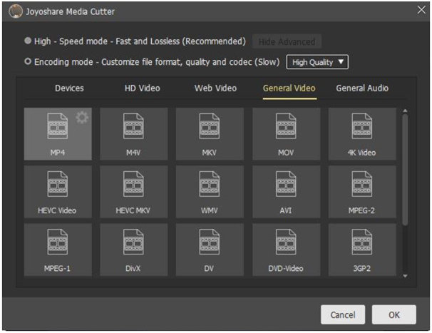Open the High Quality dropdown
This screenshot has height=333, width=432.
(317, 62)
